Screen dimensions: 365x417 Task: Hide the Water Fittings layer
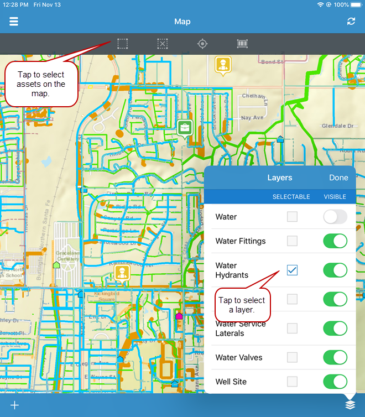pyautogui.click(x=335, y=241)
